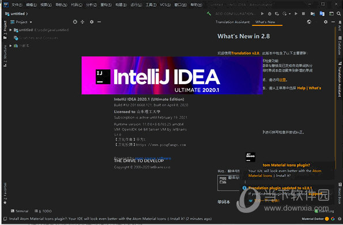Open the 运行(U) menu

(x=136, y=5)
